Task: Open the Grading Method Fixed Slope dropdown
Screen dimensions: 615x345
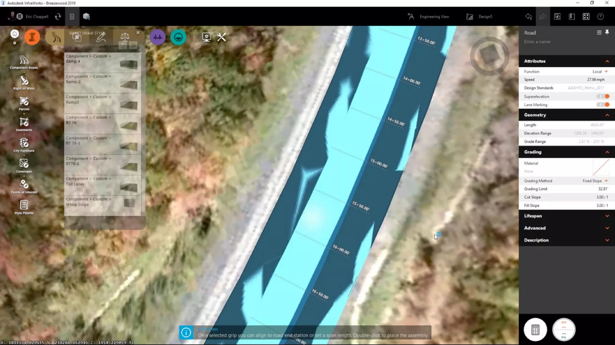Action: point(595,181)
